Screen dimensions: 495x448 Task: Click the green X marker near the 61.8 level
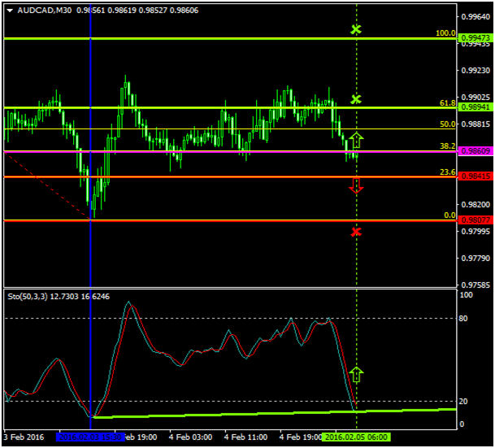[356, 99]
